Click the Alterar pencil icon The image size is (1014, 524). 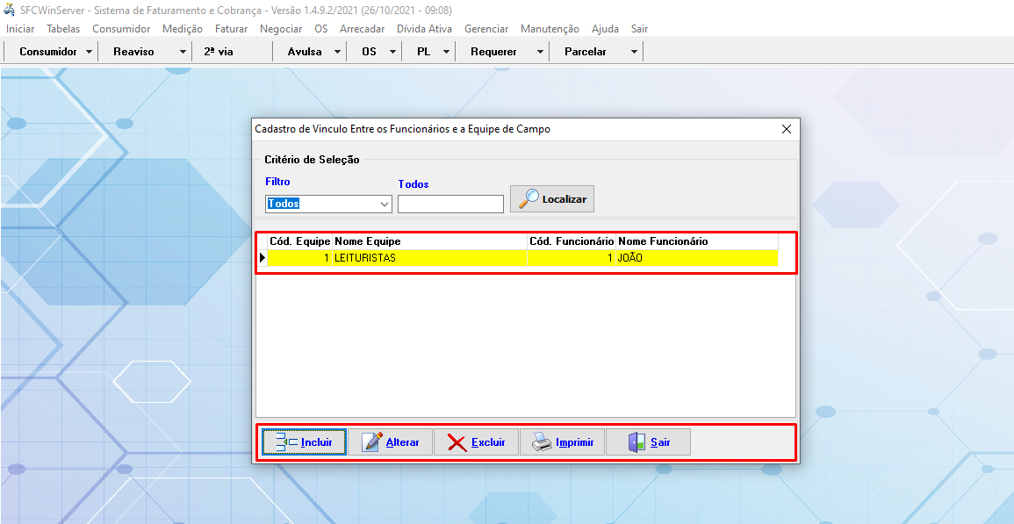tap(372, 442)
